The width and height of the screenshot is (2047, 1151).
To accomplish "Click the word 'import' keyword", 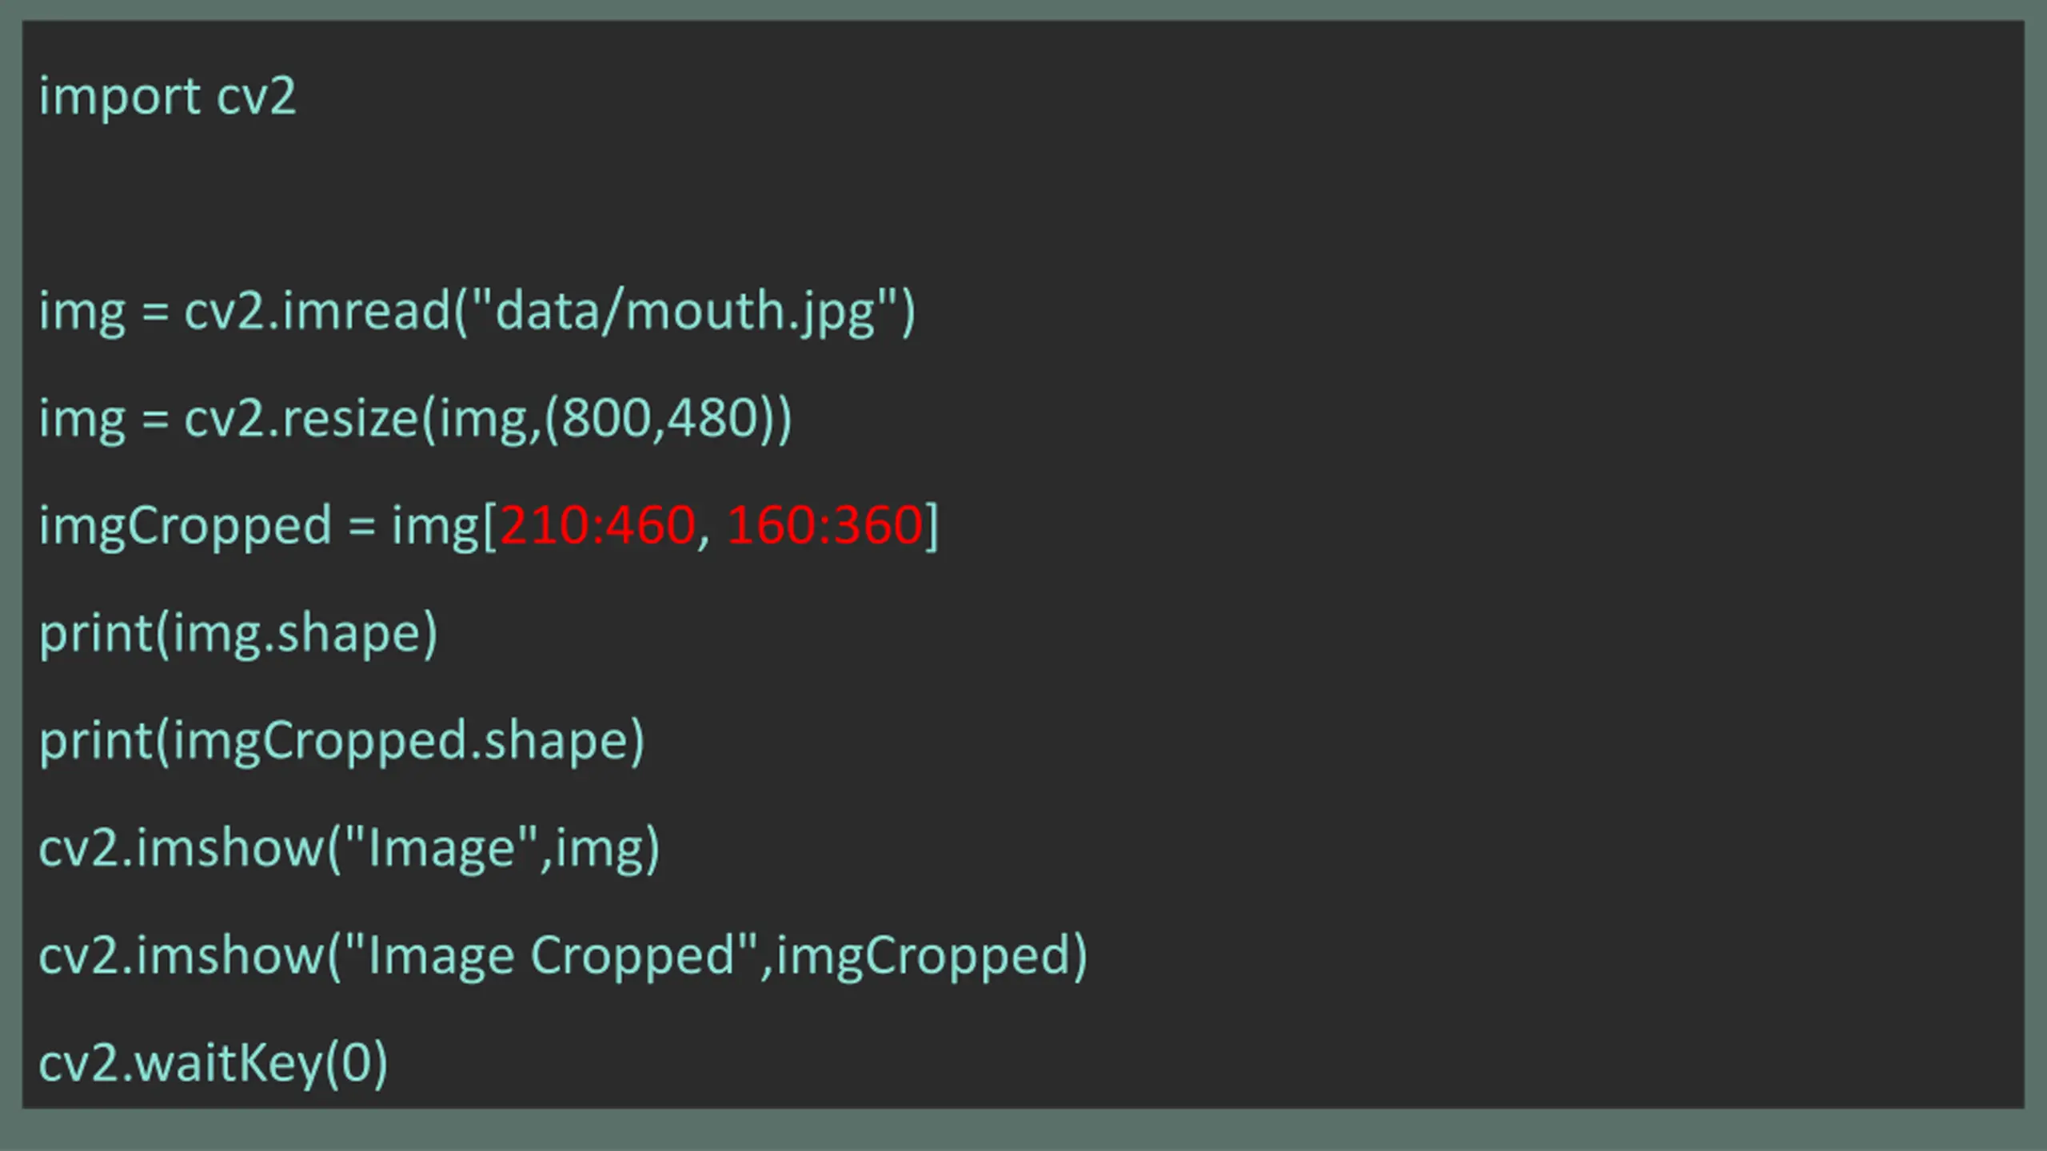I will [119, 98].
